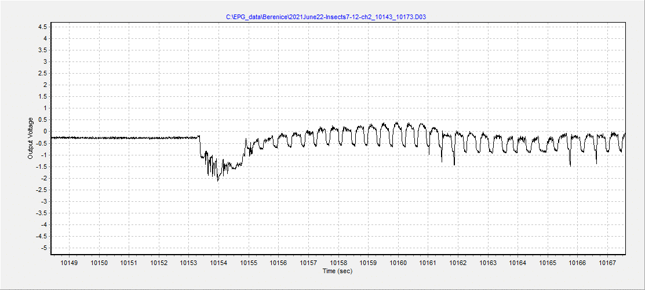The width and height of the screenshot is (645, 290).
Task: Click the sharp downward spike just before 10162
Action: pyautogui.click(x=454, y=164)
